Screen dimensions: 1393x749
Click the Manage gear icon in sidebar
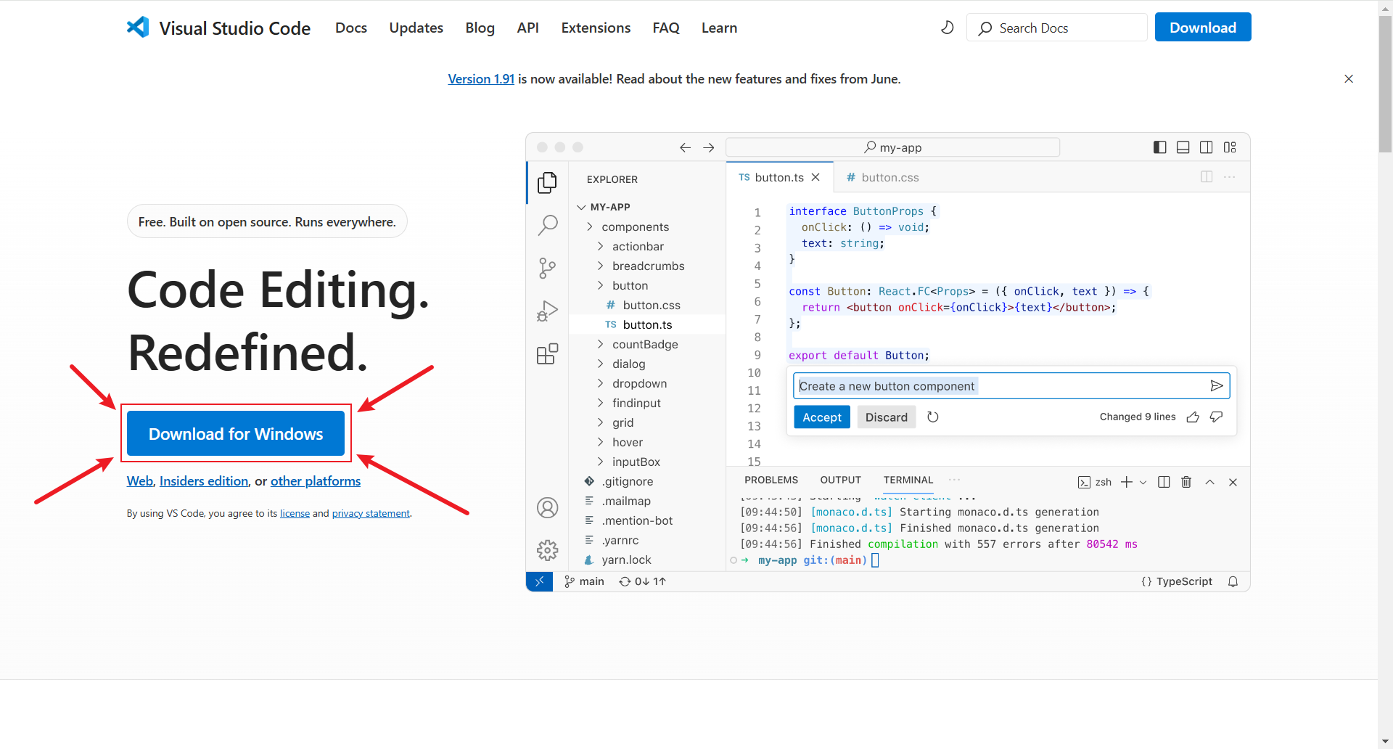coord(547,550)
